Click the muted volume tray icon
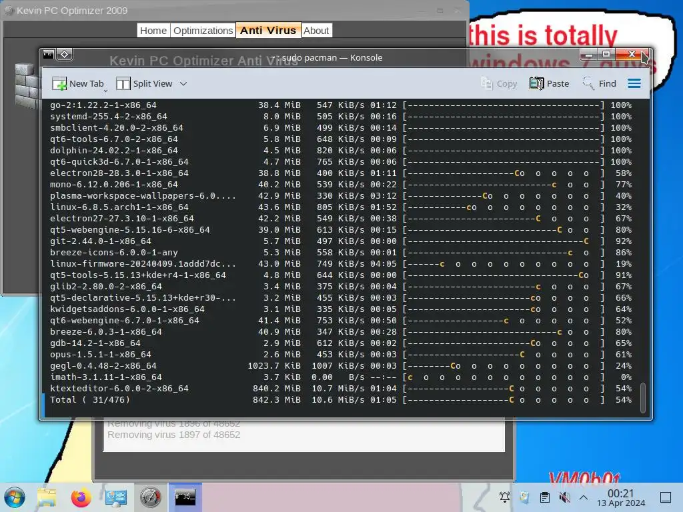This screenshot has width=683, height=512. point(564,497)
